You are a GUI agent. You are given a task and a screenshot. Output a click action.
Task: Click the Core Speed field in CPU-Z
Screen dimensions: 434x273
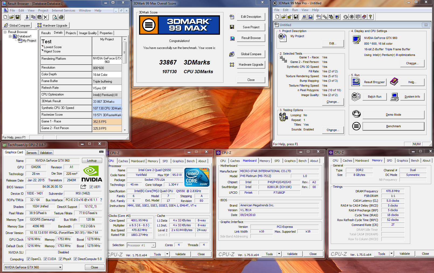(x=140, y=220)
